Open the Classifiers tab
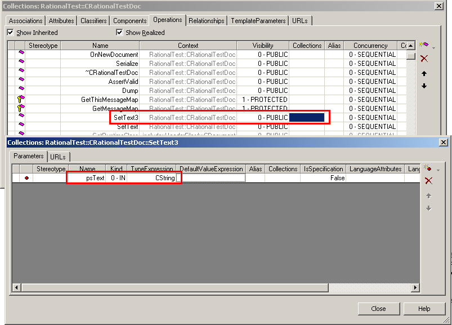Screen dimensions: 452x325 pyautogui.click(x=93, y=21)
